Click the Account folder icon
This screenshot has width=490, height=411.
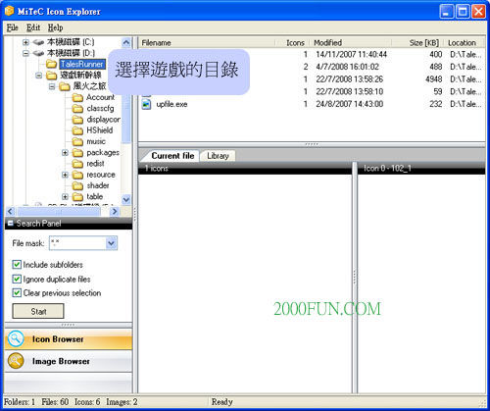coord(77,97)
